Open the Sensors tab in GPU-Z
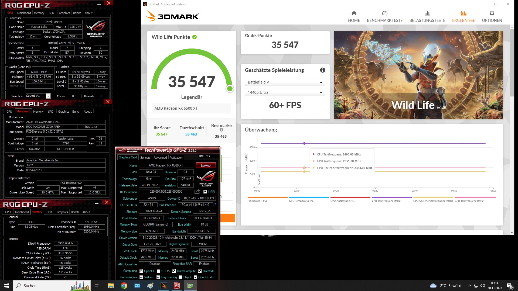The width and height of the screenshot is (518, 291). point(145,158)
